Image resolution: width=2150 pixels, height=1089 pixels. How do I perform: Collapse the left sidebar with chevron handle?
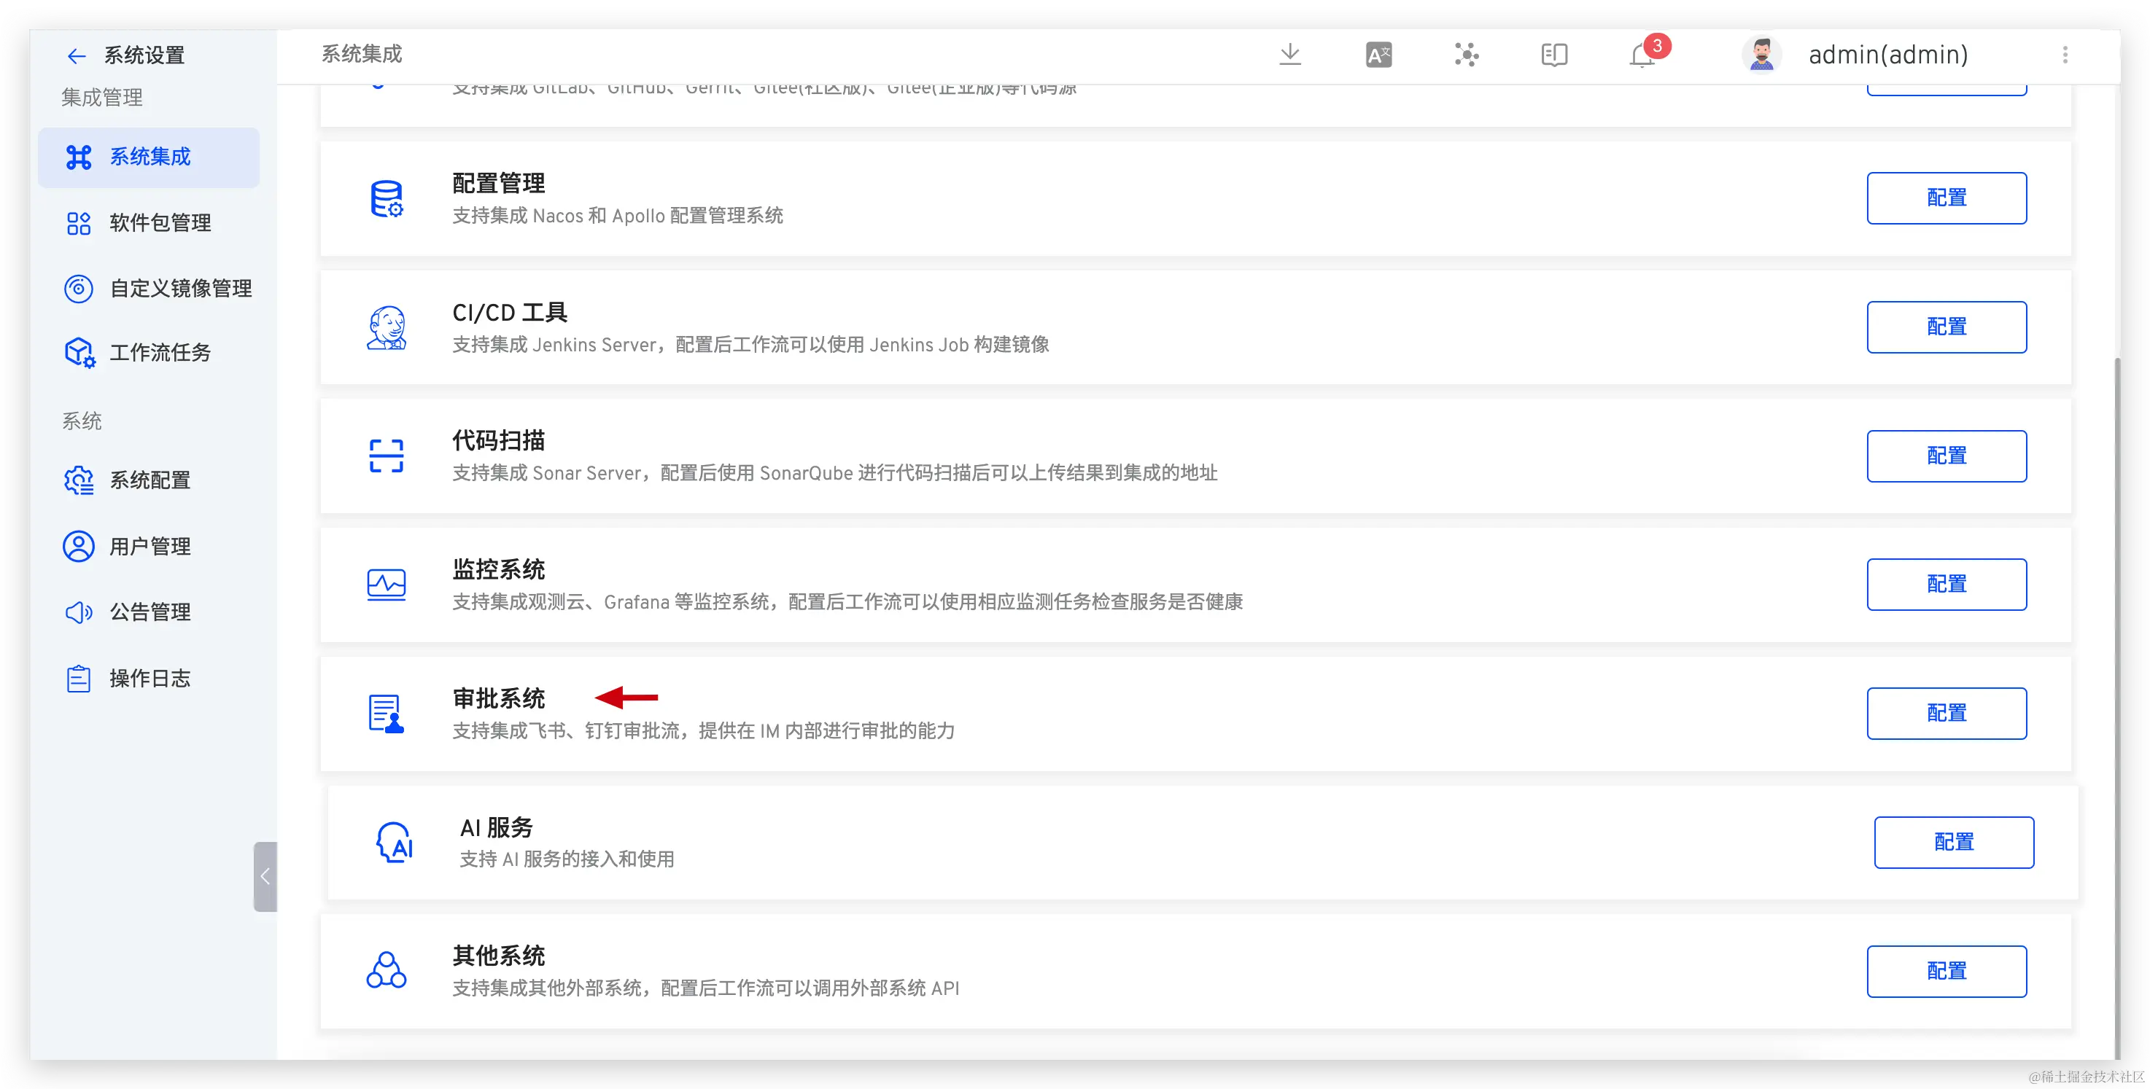265,876
